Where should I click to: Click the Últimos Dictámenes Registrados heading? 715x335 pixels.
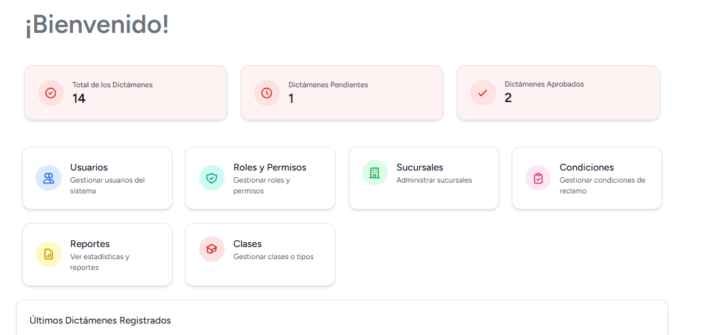click(100, 320)
